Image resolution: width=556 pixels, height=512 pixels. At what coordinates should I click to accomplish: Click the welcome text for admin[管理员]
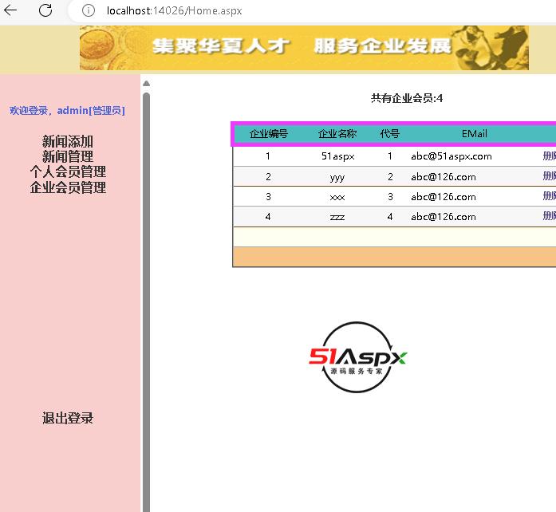(67, 110)
